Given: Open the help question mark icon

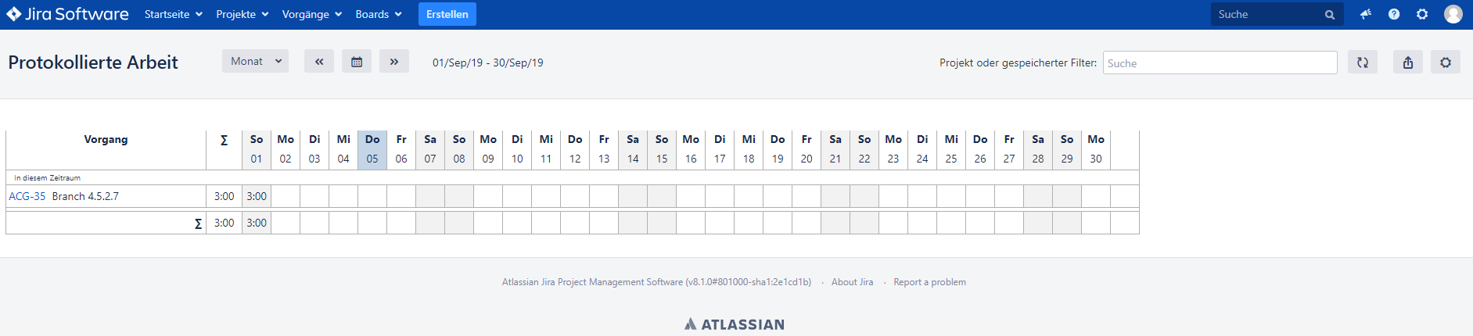Looking at the screenshot, I should [x=1394, y=14].
